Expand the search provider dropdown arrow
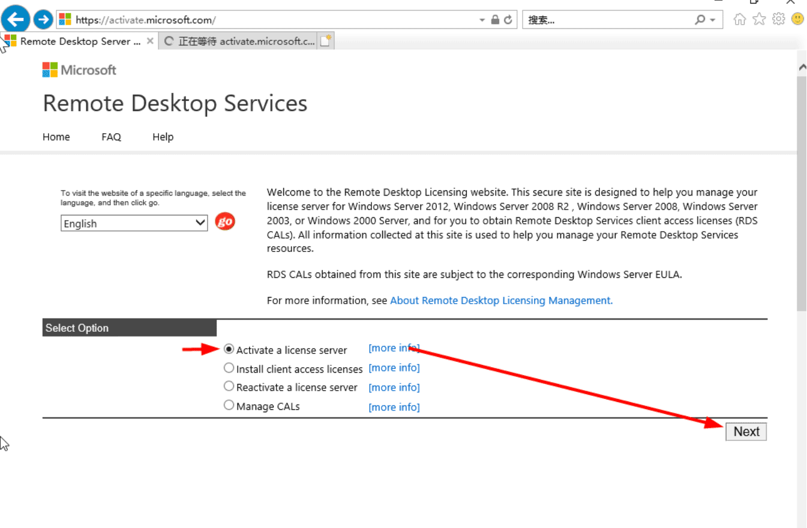The height and width of the screenshot is (528, 807). click(x=713, y=20)
